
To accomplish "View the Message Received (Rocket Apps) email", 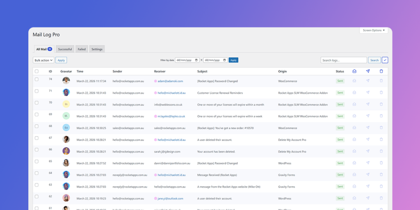I will (354, 175).
